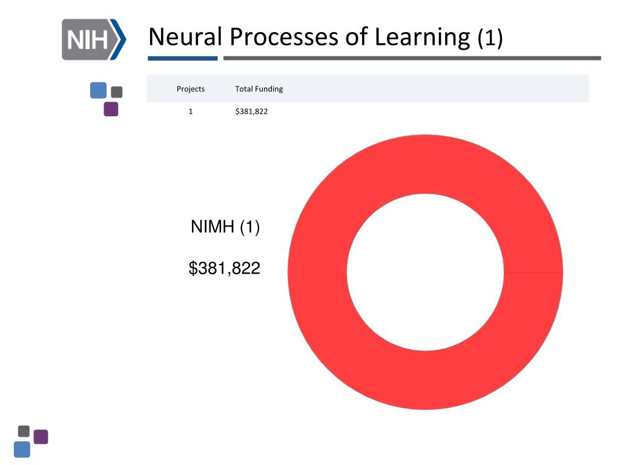Click the $381,822 label beside the donut chart
The width and height of the screenshot is (620, 465).
click(224, 268)
